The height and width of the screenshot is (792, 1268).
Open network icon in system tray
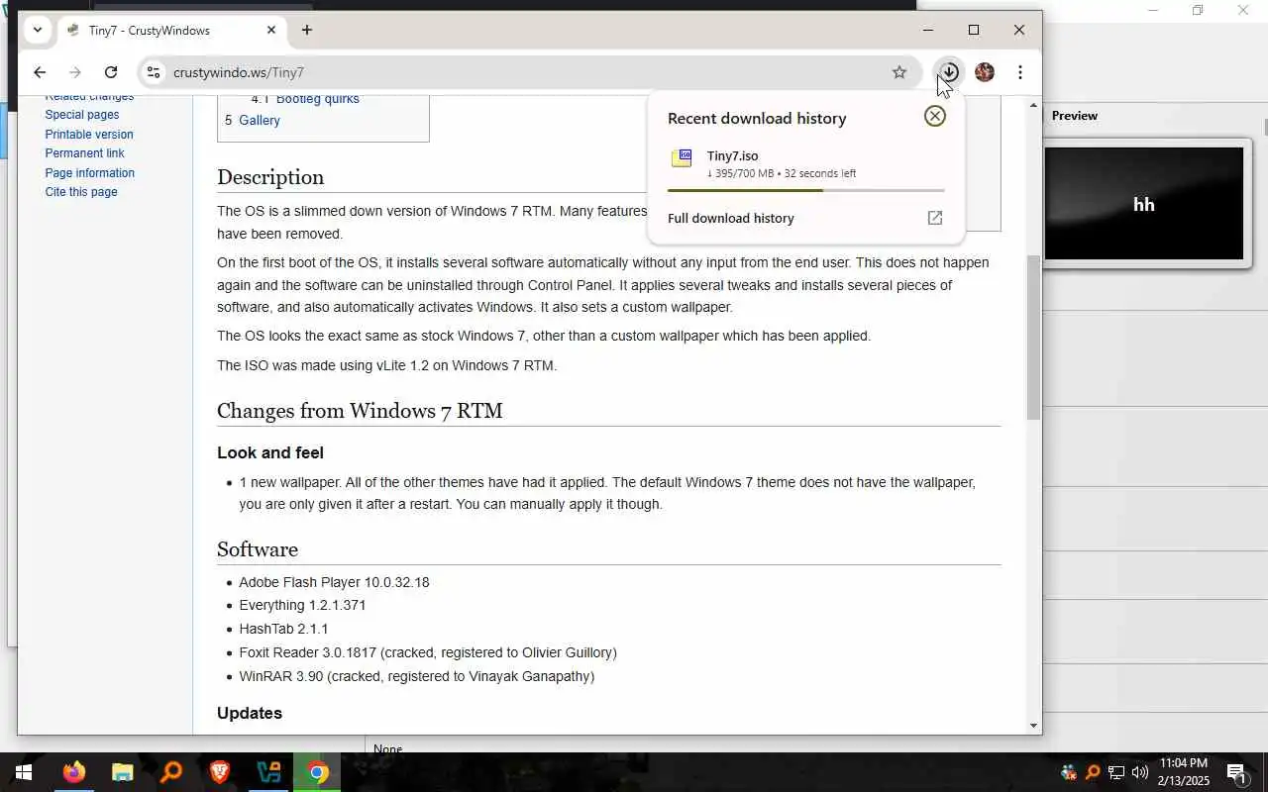[x=1115, y=772]
